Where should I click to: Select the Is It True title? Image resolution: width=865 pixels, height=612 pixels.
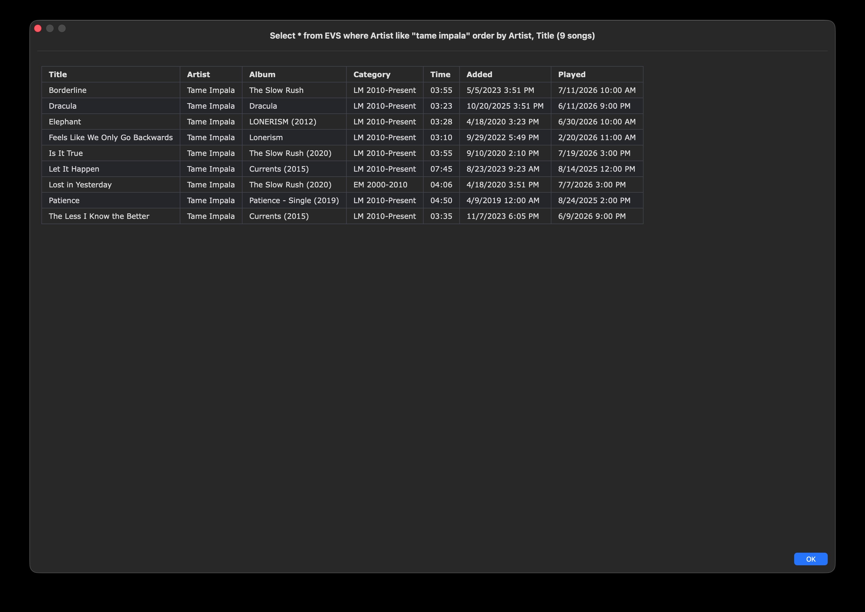66,153
